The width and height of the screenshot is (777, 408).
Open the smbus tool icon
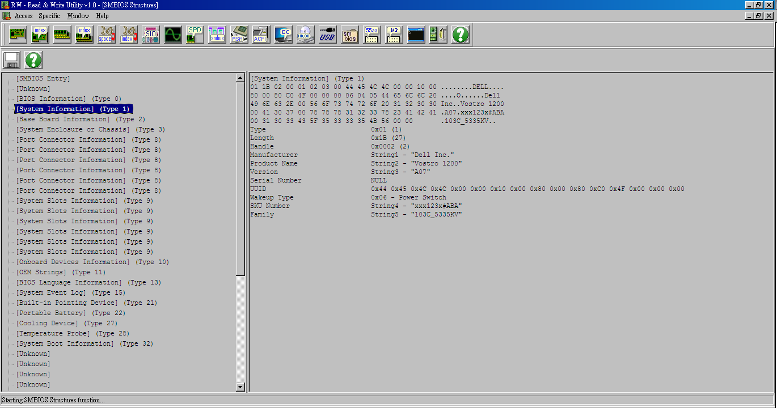217,35
